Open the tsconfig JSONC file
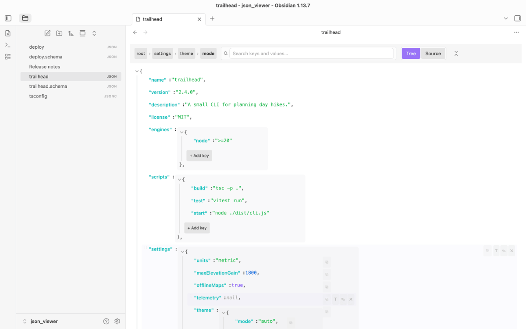The height and width of the screenshot is (329, 526). click(x=71, y=96)
